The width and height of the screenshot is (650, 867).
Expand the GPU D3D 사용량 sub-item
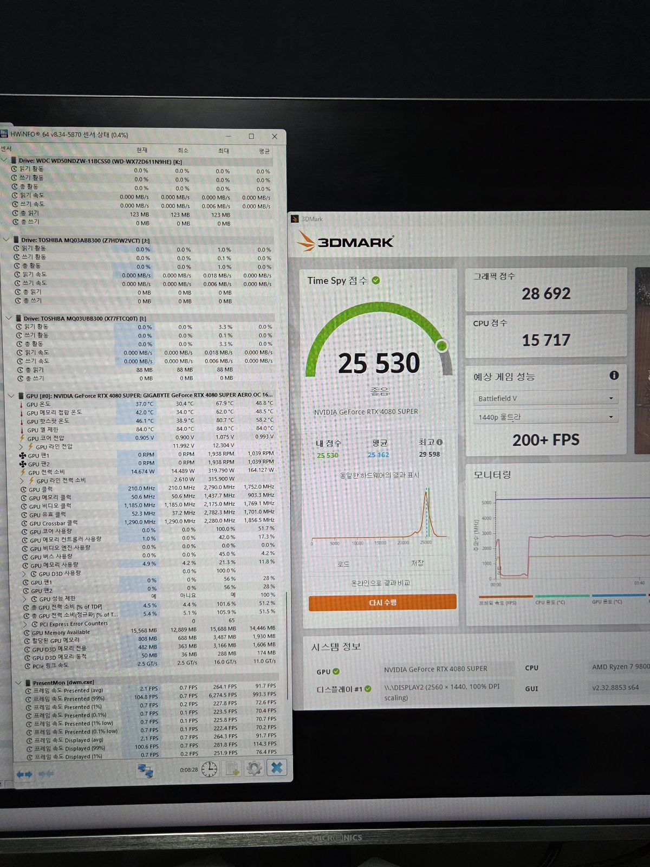24,573
